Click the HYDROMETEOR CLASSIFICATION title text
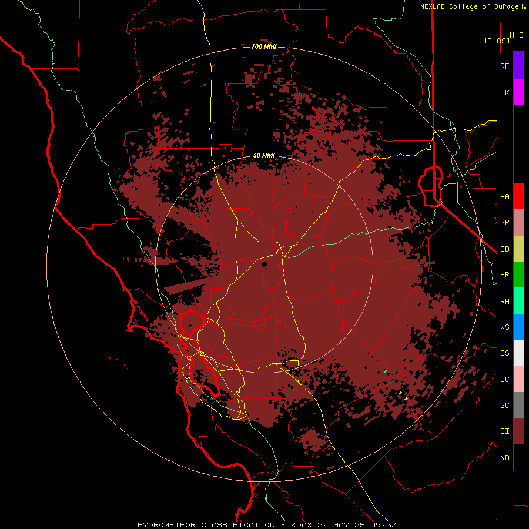529x529 pixels. 206,525
